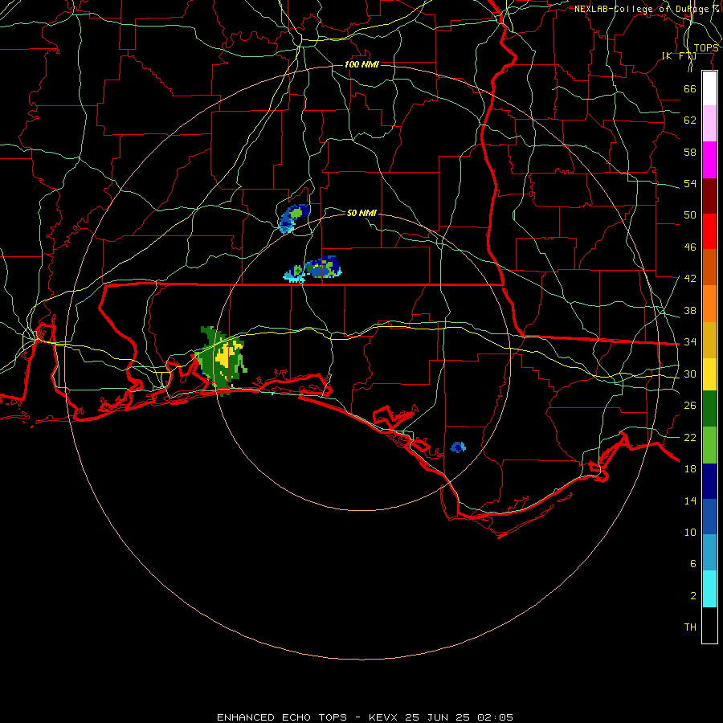Click the '22' legend label

coord(690,438)
